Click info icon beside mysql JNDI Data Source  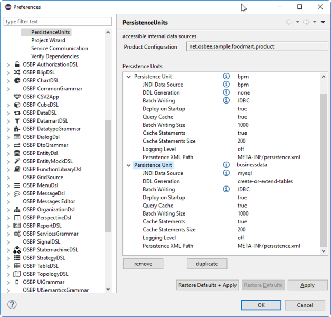point(226,173)
